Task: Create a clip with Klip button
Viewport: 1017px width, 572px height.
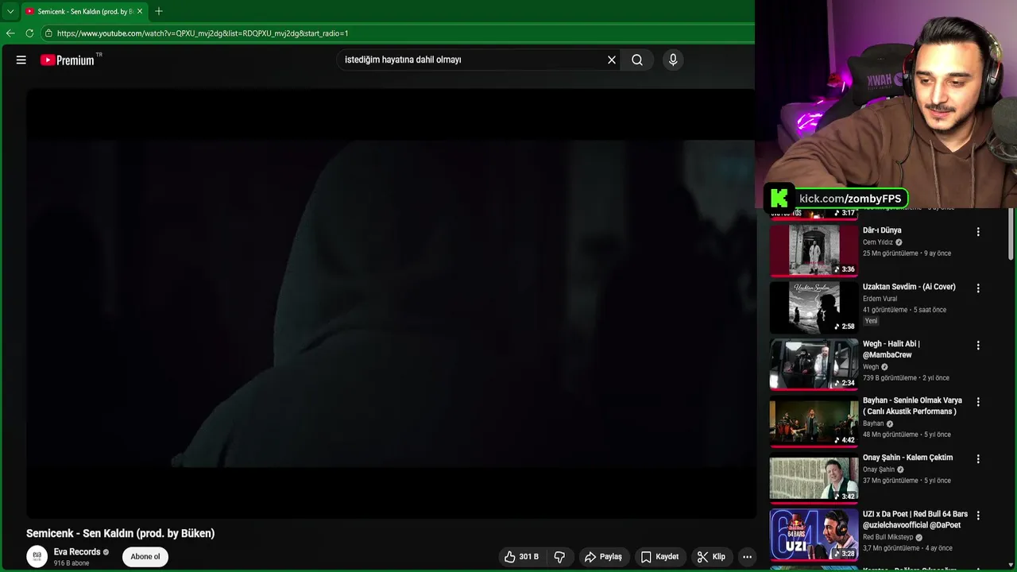Action: [x=711, y=557]
